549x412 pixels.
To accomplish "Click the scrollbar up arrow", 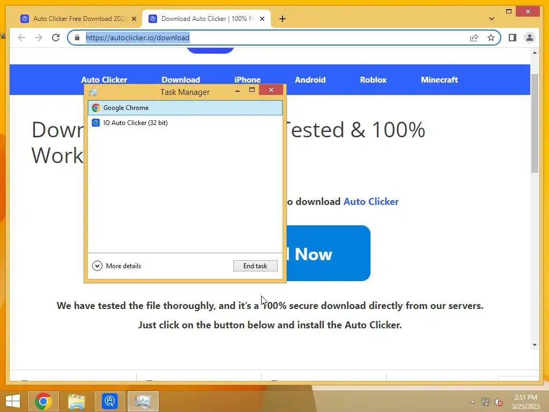I will click(x=535, y=53).
